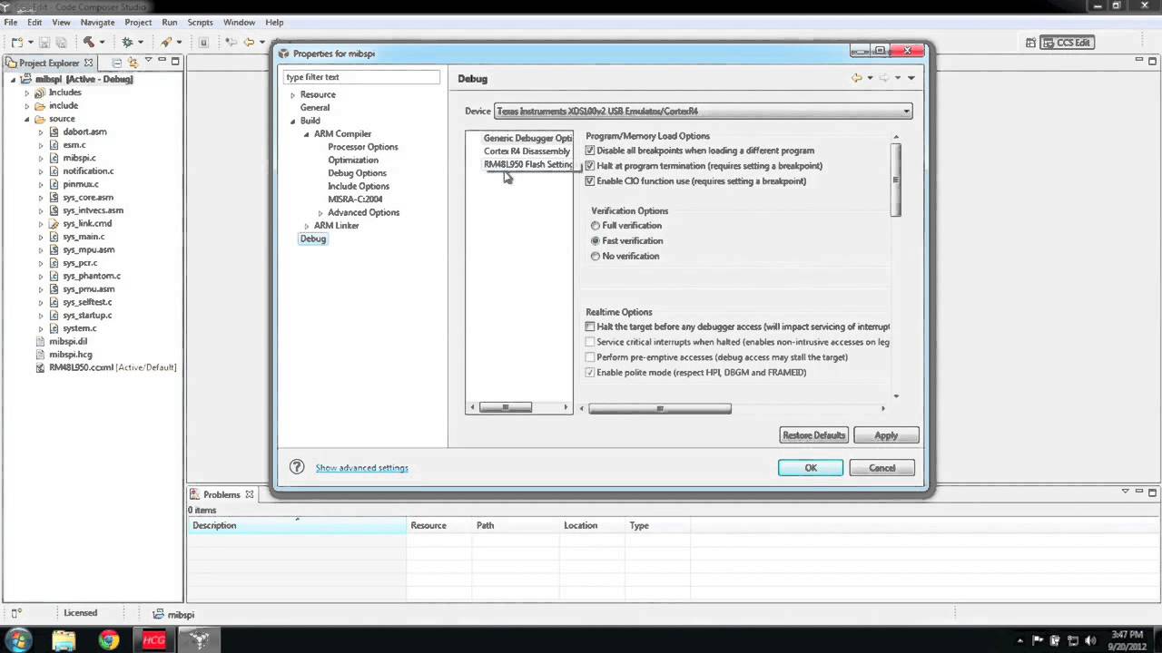The width and height of the screenshot is (1162, 653).
Task: Open Windows Explorer from the taskbar
Action: (x=64, y=640)
